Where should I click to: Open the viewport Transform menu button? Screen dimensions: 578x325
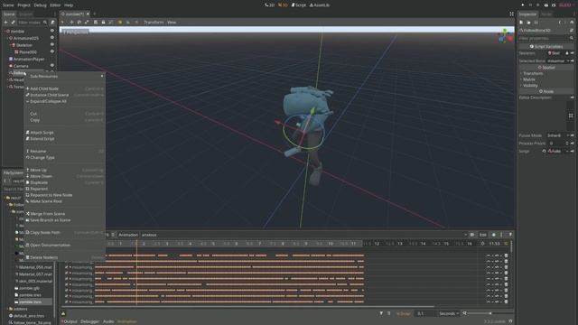pos(154,22)
